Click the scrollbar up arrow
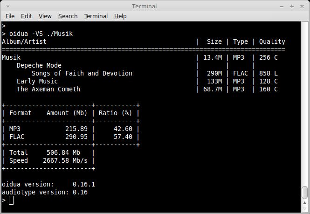Image resolution: width=310 pixels, height=214 pixels. [x=305, y=203]
